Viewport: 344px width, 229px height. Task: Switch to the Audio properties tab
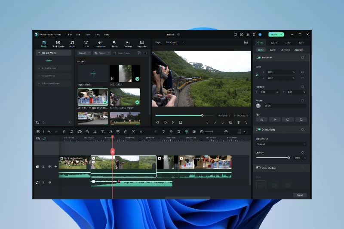point(274,43)
